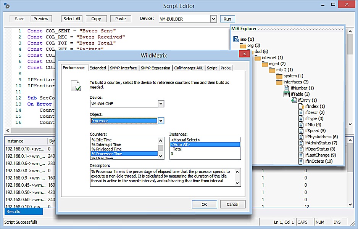Switch to the Extended tab
The width and height of the screenshot is (358, 229).
pyautogui.click(x=97, y=68)
